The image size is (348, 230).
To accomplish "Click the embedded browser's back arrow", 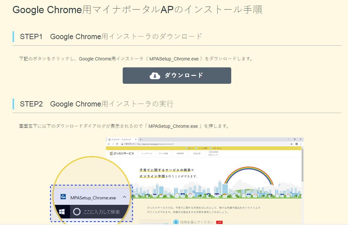I will tap(109, 144).
